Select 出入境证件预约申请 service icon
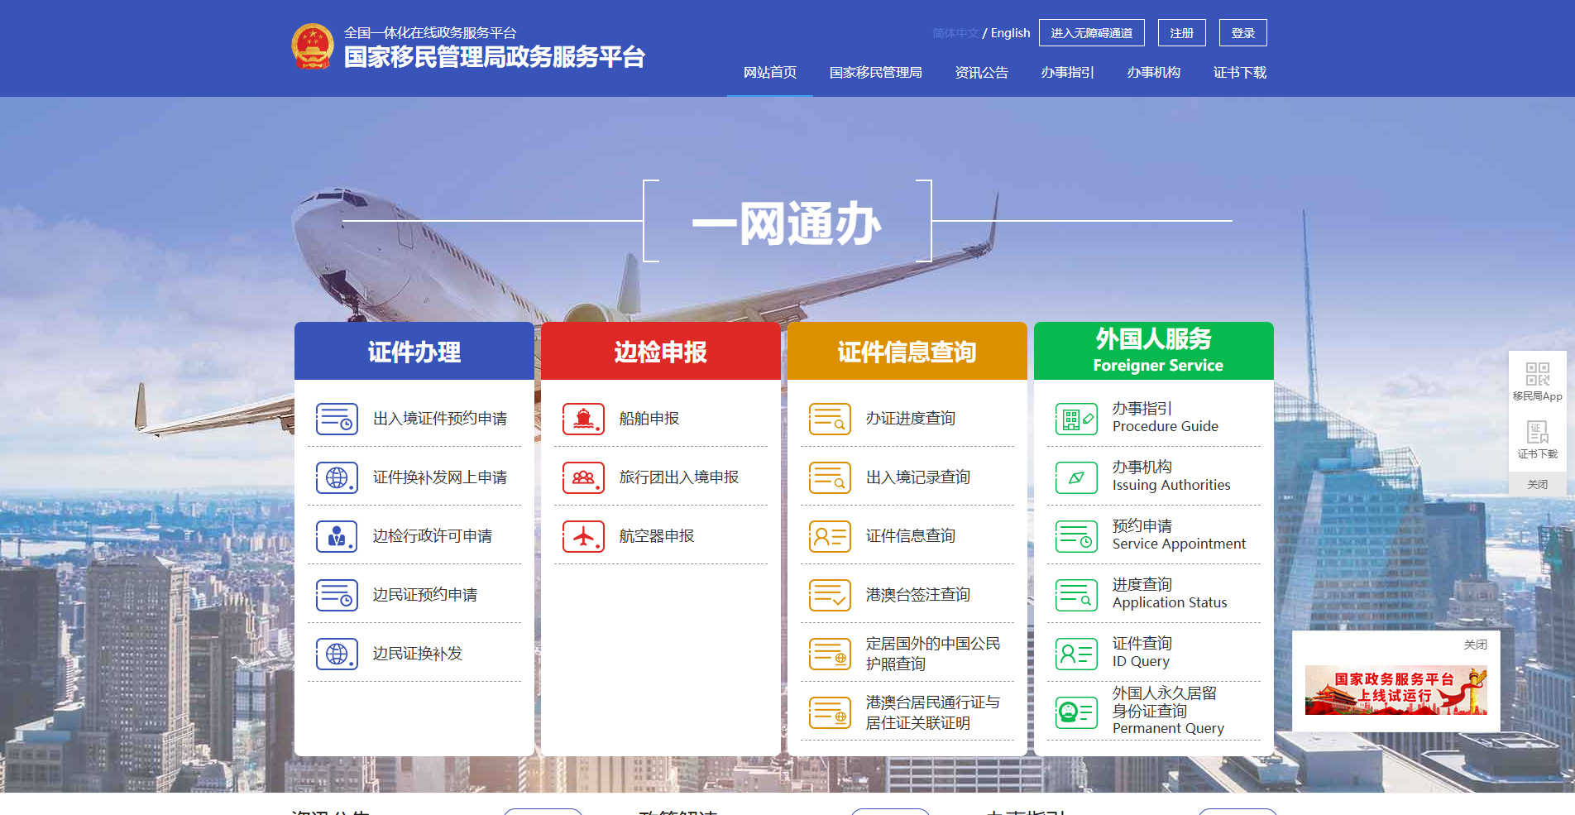Viewport: 1575px width, 815px height. coord(336,419)
